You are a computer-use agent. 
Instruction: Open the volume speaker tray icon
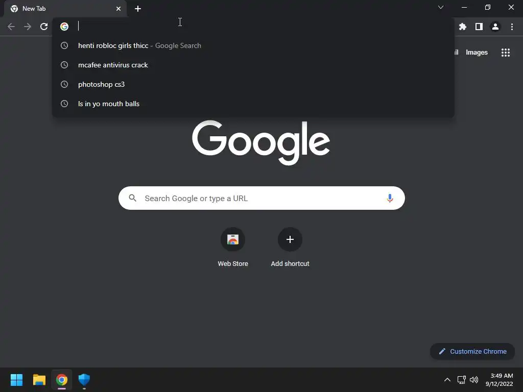474,380
